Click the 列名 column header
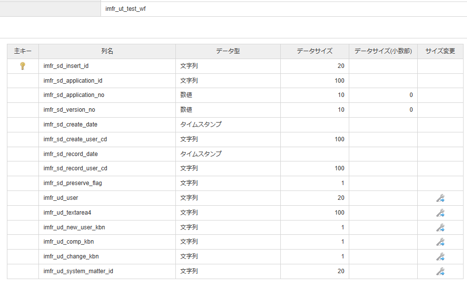This screenshot has width=467, height=285. click(x=107, y=51)
